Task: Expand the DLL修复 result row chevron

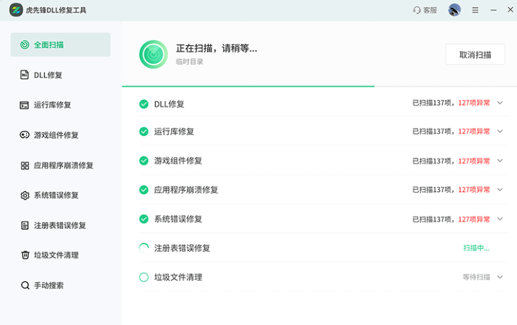Action: click(x=500, y=103)
